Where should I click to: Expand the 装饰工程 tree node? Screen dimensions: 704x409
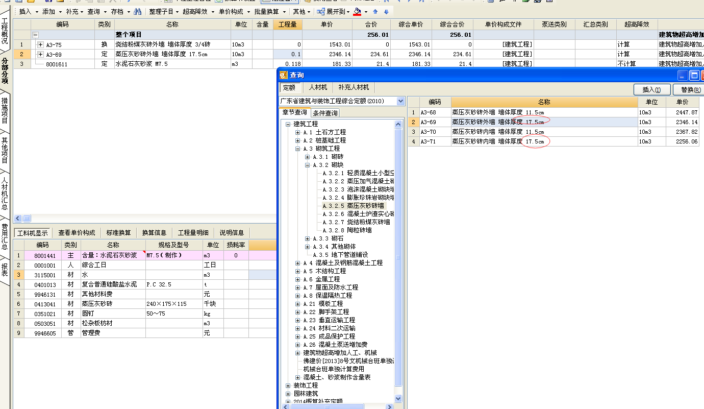[x=288, y=386]
